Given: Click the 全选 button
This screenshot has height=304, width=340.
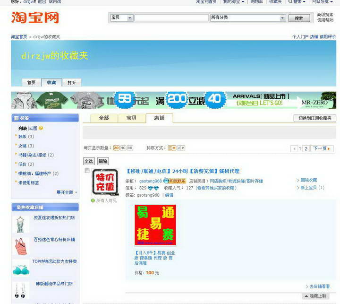Looking at the screenshot, I should (x=89, y=161).
